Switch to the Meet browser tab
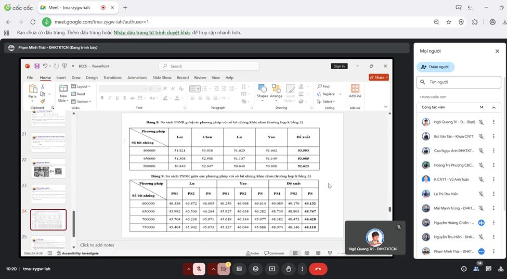507x279 pixels. pos(70,8)
